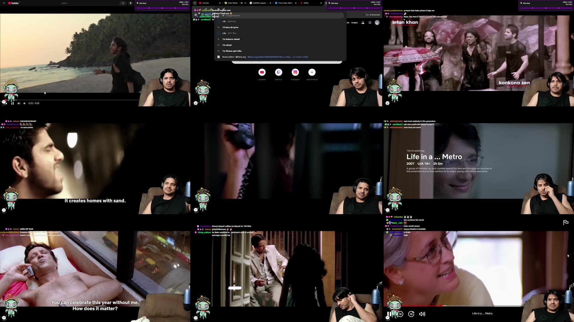The image size is (574, 322).
Task: Pick the 'life balance wheel' suggestion
Action: point(280,39)
